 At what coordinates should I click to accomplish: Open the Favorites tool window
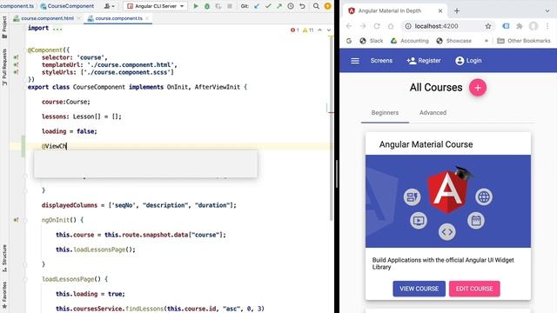pos(4,296)
